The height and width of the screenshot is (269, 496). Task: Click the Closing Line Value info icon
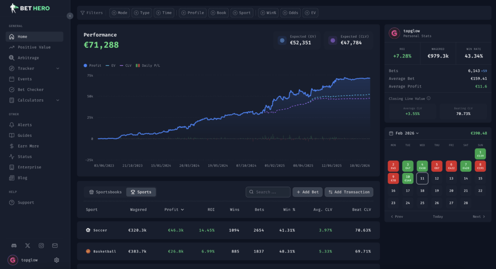click(429, 98)
